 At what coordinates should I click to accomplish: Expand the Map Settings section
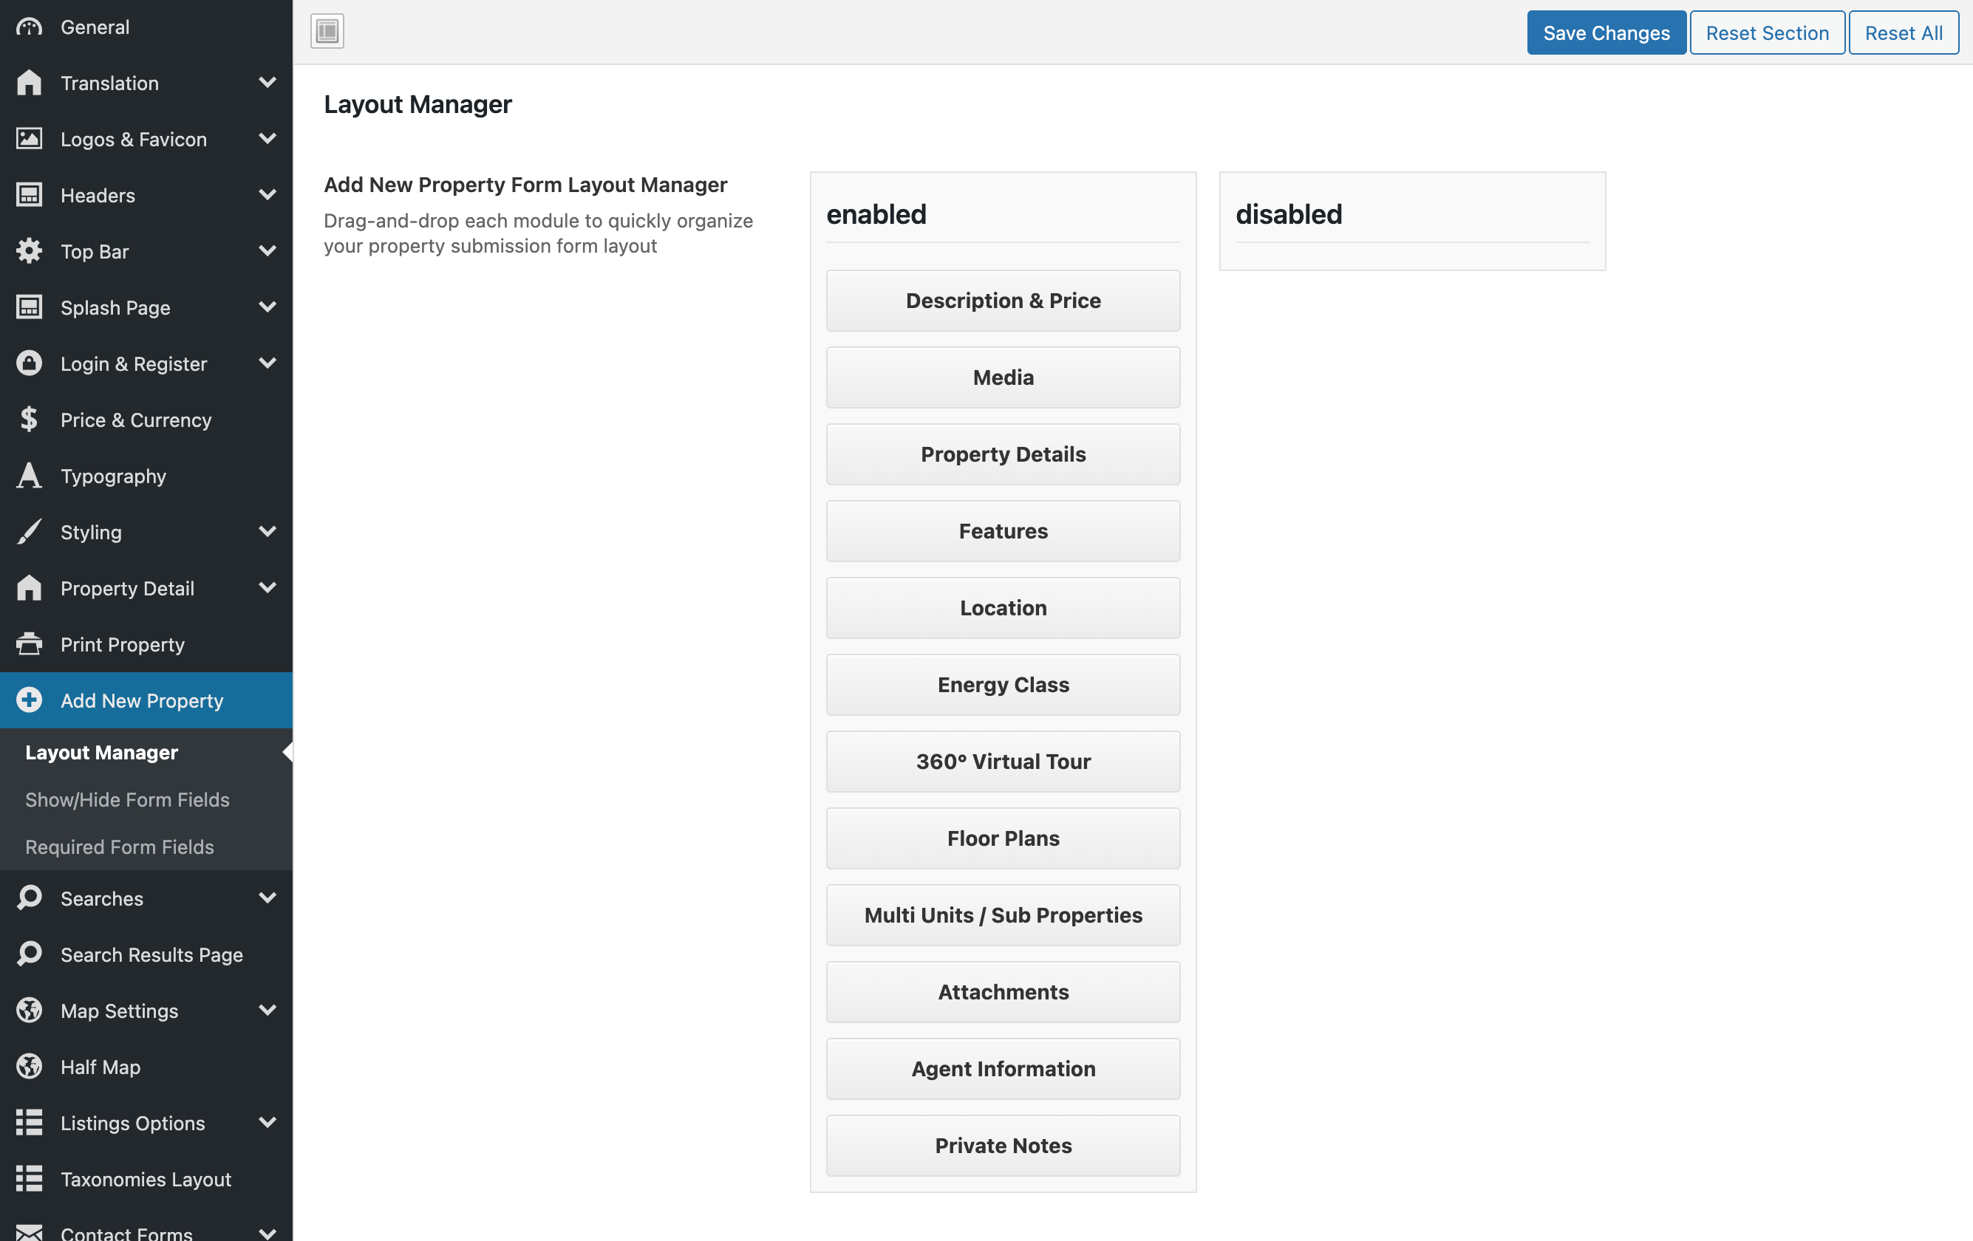(x=268, y=1010)
